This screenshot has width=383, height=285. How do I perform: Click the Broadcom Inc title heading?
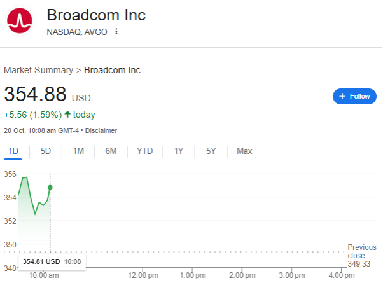96,15
